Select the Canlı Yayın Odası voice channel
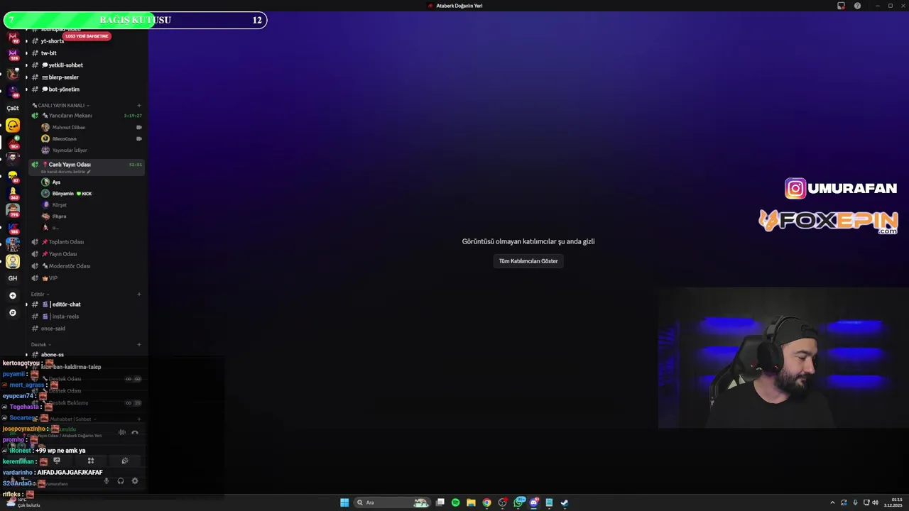909x511 pixels. pyautogui.click(x=87, y=167)
